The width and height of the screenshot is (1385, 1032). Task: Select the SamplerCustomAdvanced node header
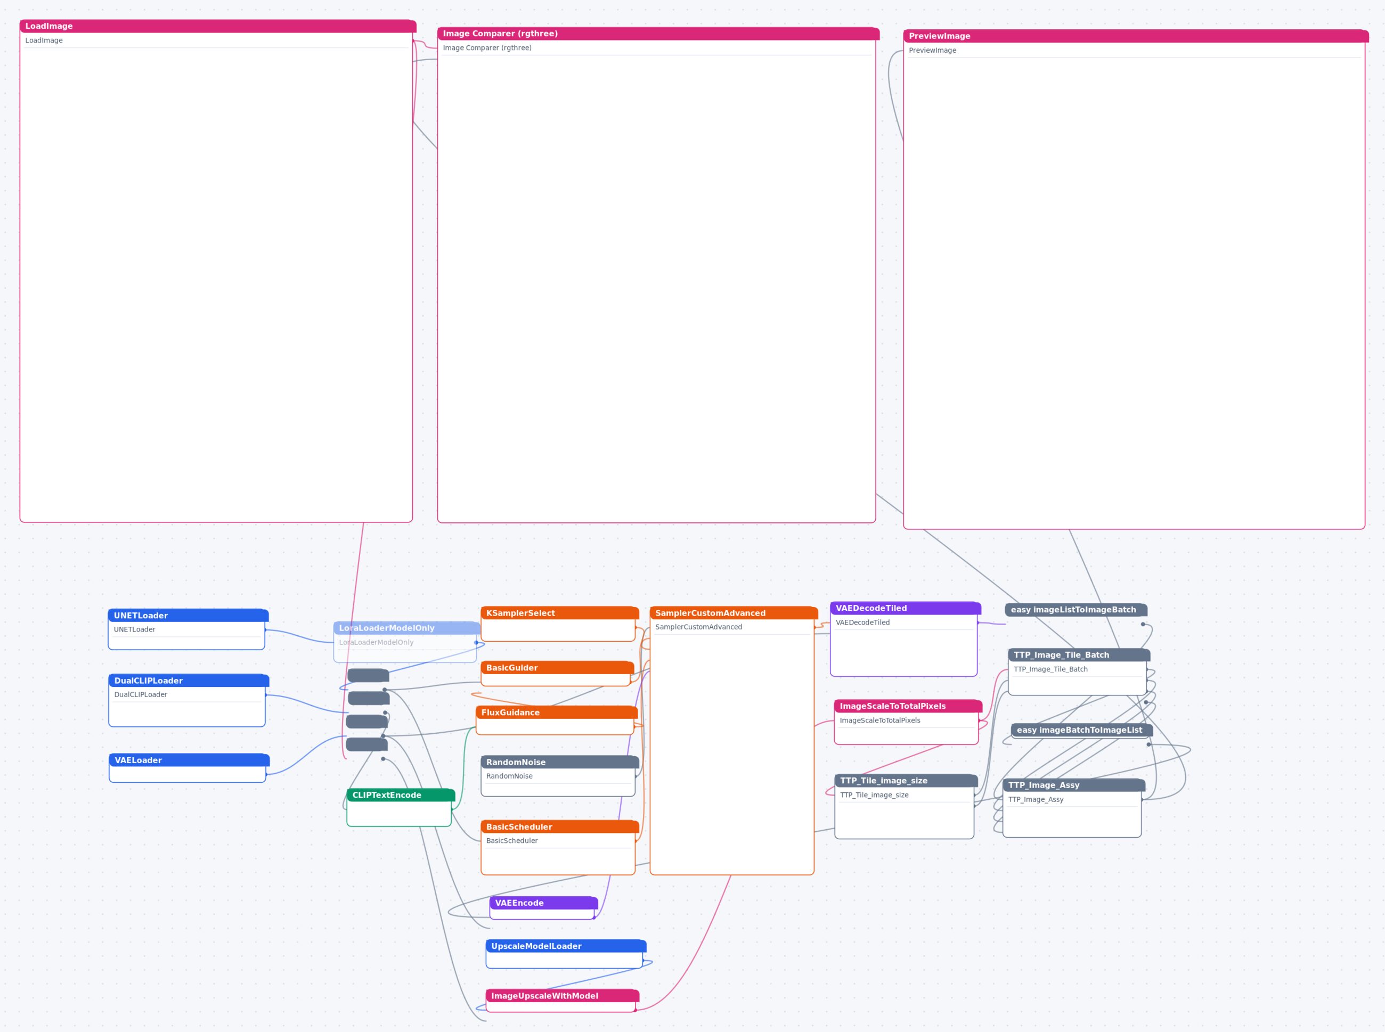coord(734,613)
